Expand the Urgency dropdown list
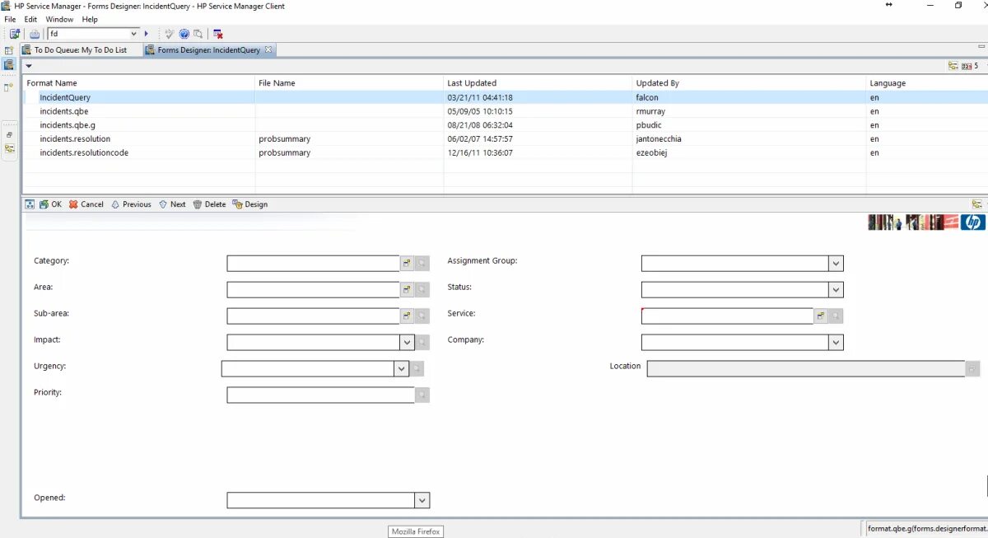 (402, 369)
